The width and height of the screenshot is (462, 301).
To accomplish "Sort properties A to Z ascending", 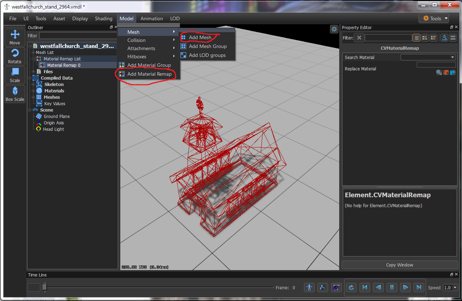I will (x=425, y=38).
